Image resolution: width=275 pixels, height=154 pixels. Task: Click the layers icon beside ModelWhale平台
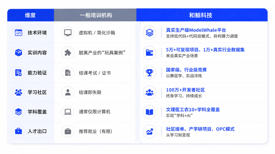pyautogui.click(x=149, y=33)
